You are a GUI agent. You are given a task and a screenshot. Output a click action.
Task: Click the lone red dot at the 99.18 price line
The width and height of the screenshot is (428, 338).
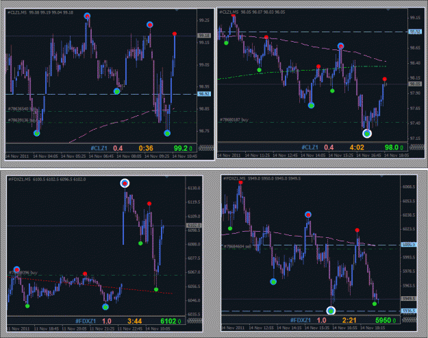[175, 34]
